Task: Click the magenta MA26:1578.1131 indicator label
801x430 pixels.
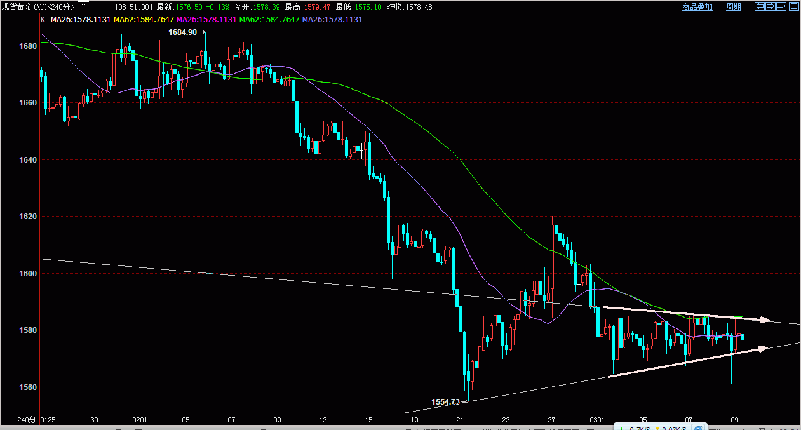Action: pos(206,20)
